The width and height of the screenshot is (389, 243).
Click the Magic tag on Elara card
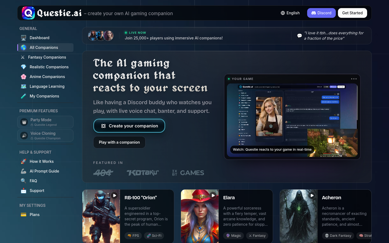point(234,236)
